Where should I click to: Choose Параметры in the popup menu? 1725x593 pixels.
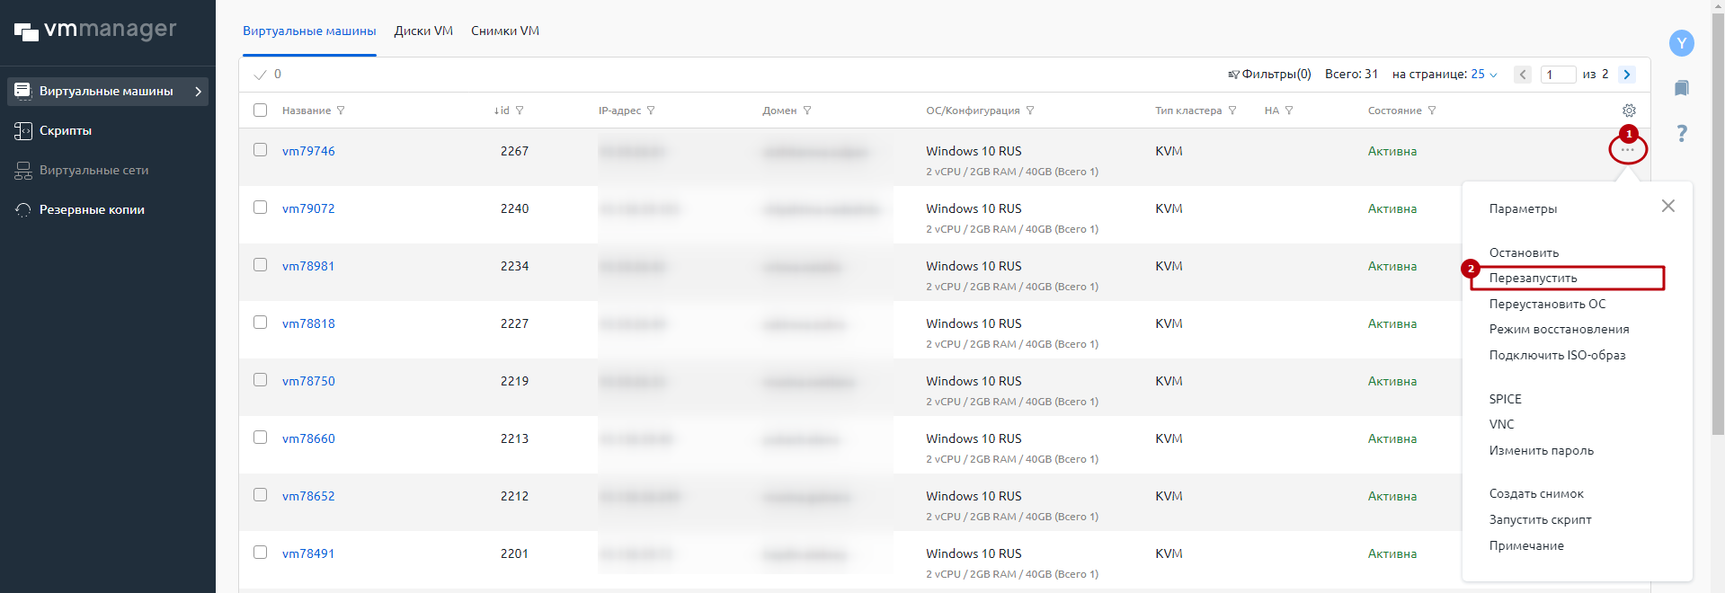[1523, 209]
